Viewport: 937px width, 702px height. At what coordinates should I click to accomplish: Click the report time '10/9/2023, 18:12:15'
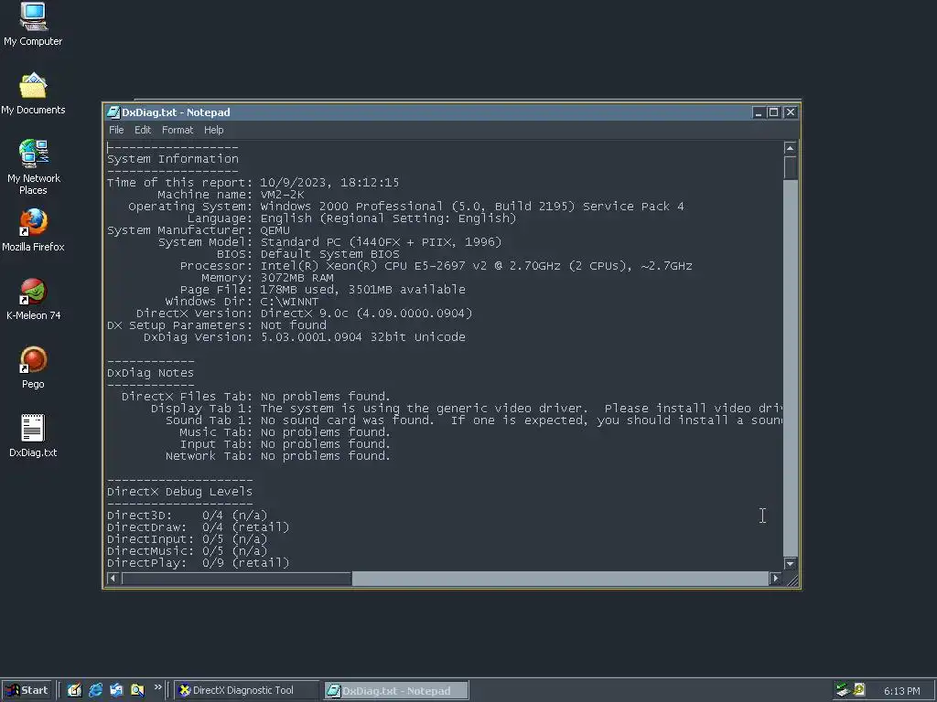[x=329, y=183]
